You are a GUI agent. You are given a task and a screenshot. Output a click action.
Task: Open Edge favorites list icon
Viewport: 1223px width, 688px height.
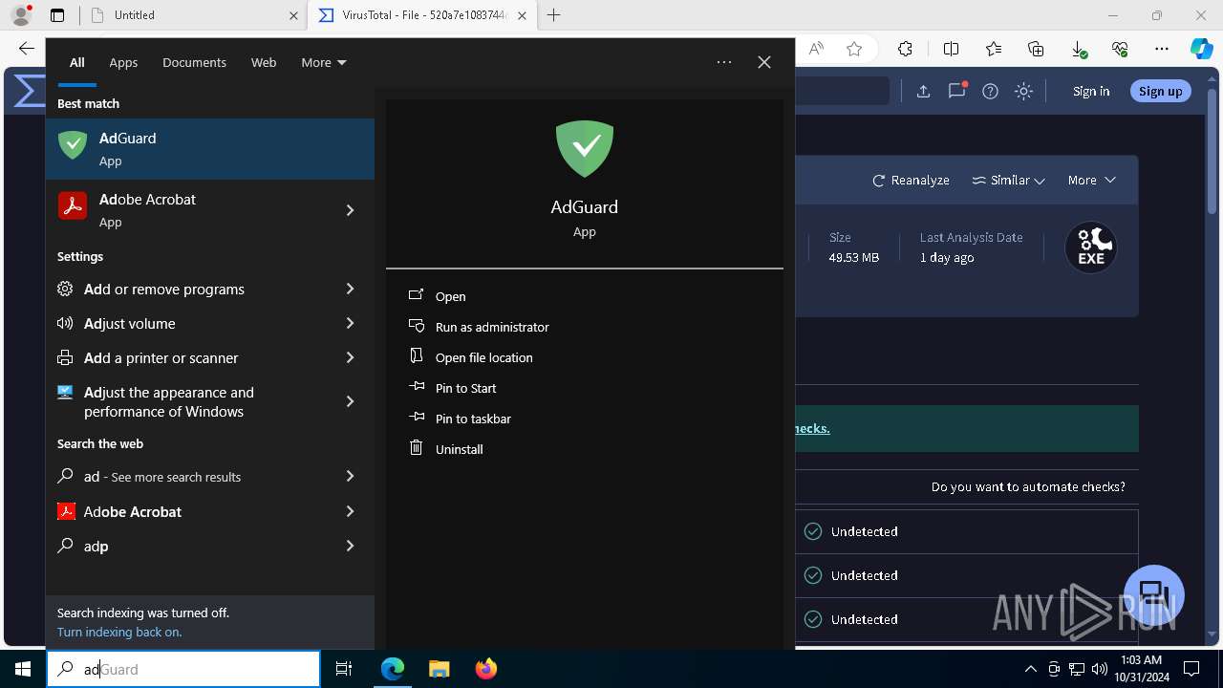[994, 49]
